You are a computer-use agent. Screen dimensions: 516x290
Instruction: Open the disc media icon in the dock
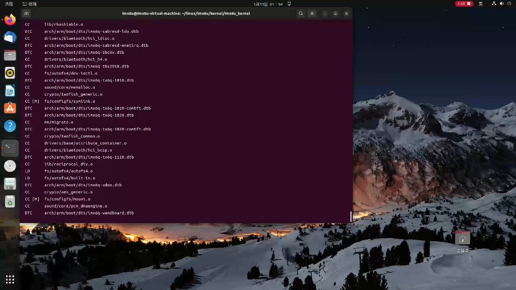[x=10, y=166]
